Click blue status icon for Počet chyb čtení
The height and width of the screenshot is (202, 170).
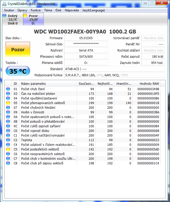pos(8,89)
